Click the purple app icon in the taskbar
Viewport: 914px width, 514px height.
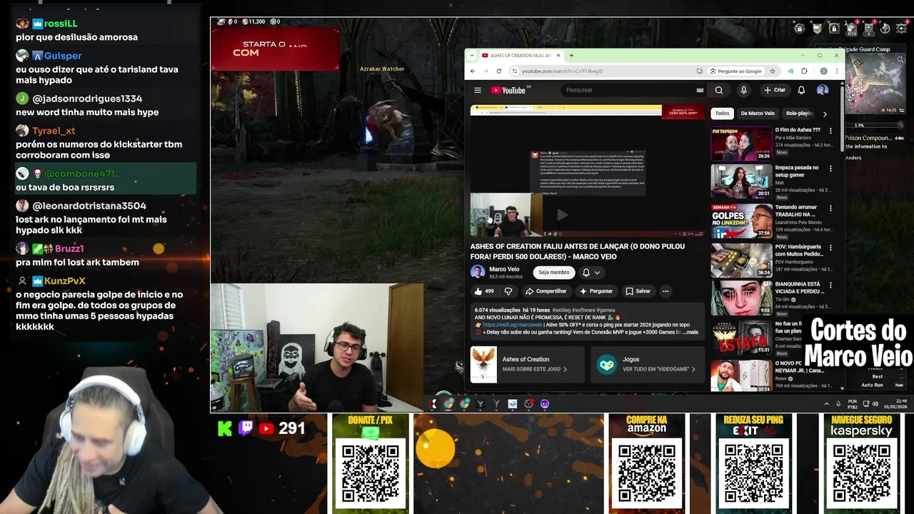tap(545, 404)
